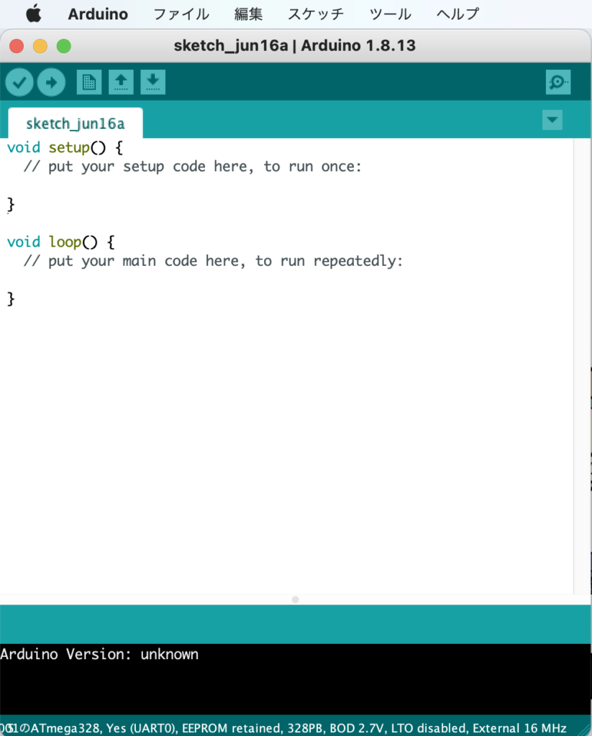Click the console divider handle dot

point(295,599)
